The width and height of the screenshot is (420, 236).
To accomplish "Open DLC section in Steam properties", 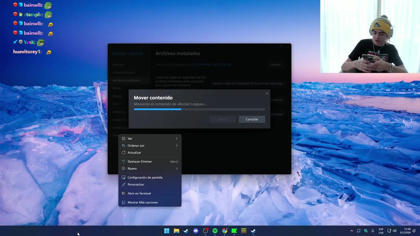I will tap(115, 104).
